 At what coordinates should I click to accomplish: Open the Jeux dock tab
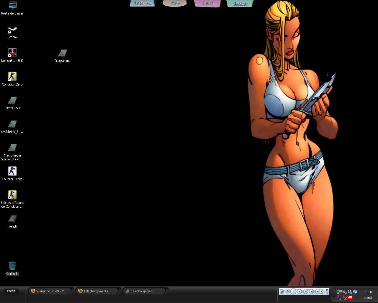tap(207, 3)
